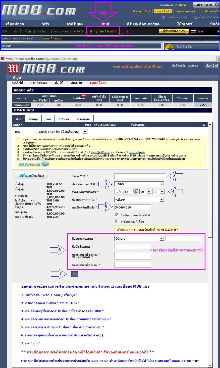Click the VIP link in sub navigation
220x368 pixels.
[5, 31]
